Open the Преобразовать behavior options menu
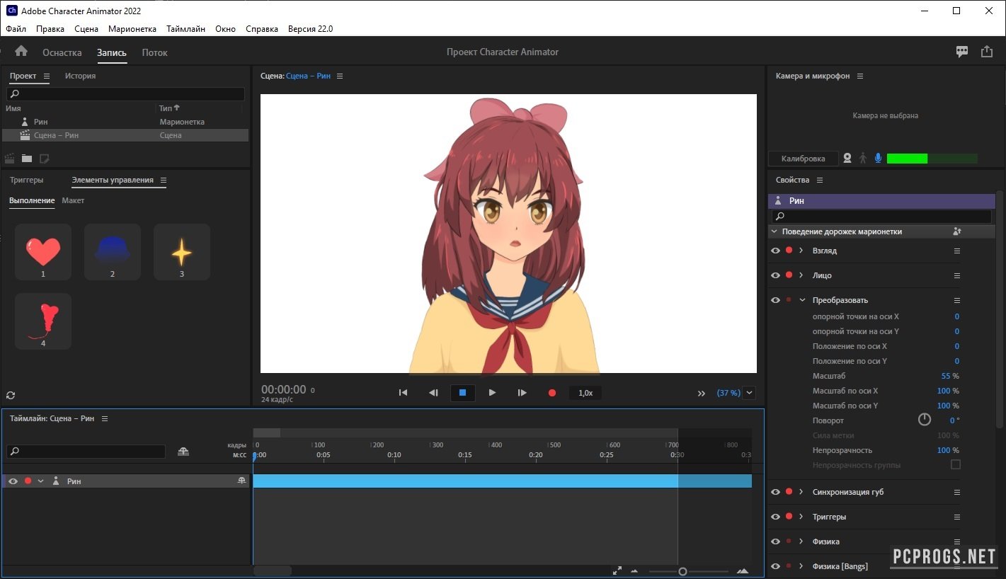Image resolution: width=1006 pixels, height=579 pixels. (x=957, y=300)
